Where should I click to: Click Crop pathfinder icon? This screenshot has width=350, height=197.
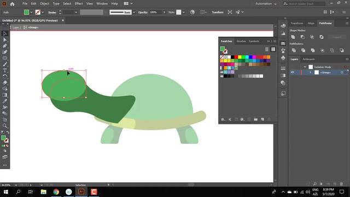322,50
